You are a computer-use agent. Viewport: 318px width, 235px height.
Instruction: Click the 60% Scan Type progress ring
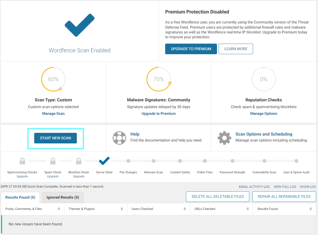pos(53,79)
